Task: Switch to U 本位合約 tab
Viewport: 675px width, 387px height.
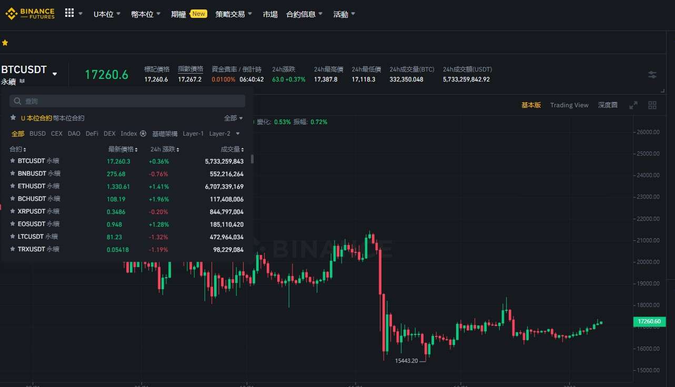Action: point(36,118)
